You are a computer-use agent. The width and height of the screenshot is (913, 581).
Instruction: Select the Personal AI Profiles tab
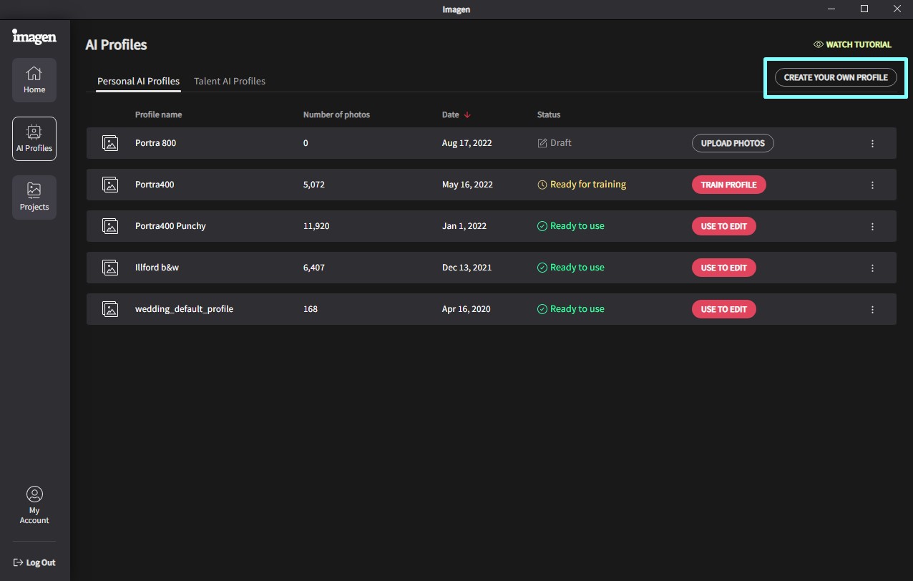pyautogui.click(x=138, y=82)
